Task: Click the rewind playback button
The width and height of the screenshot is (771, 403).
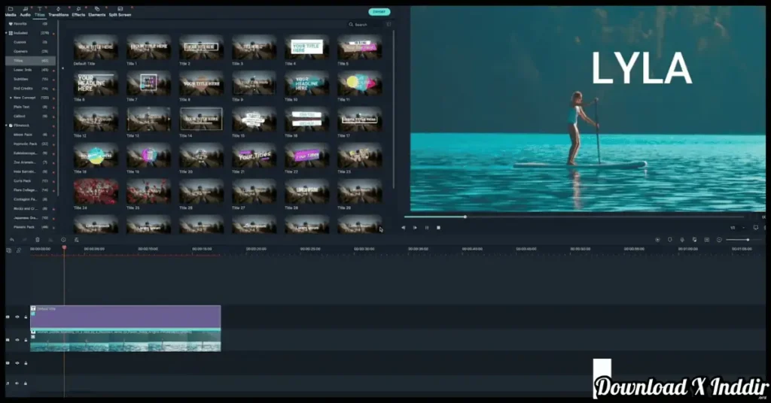Action: coord(404,228)
